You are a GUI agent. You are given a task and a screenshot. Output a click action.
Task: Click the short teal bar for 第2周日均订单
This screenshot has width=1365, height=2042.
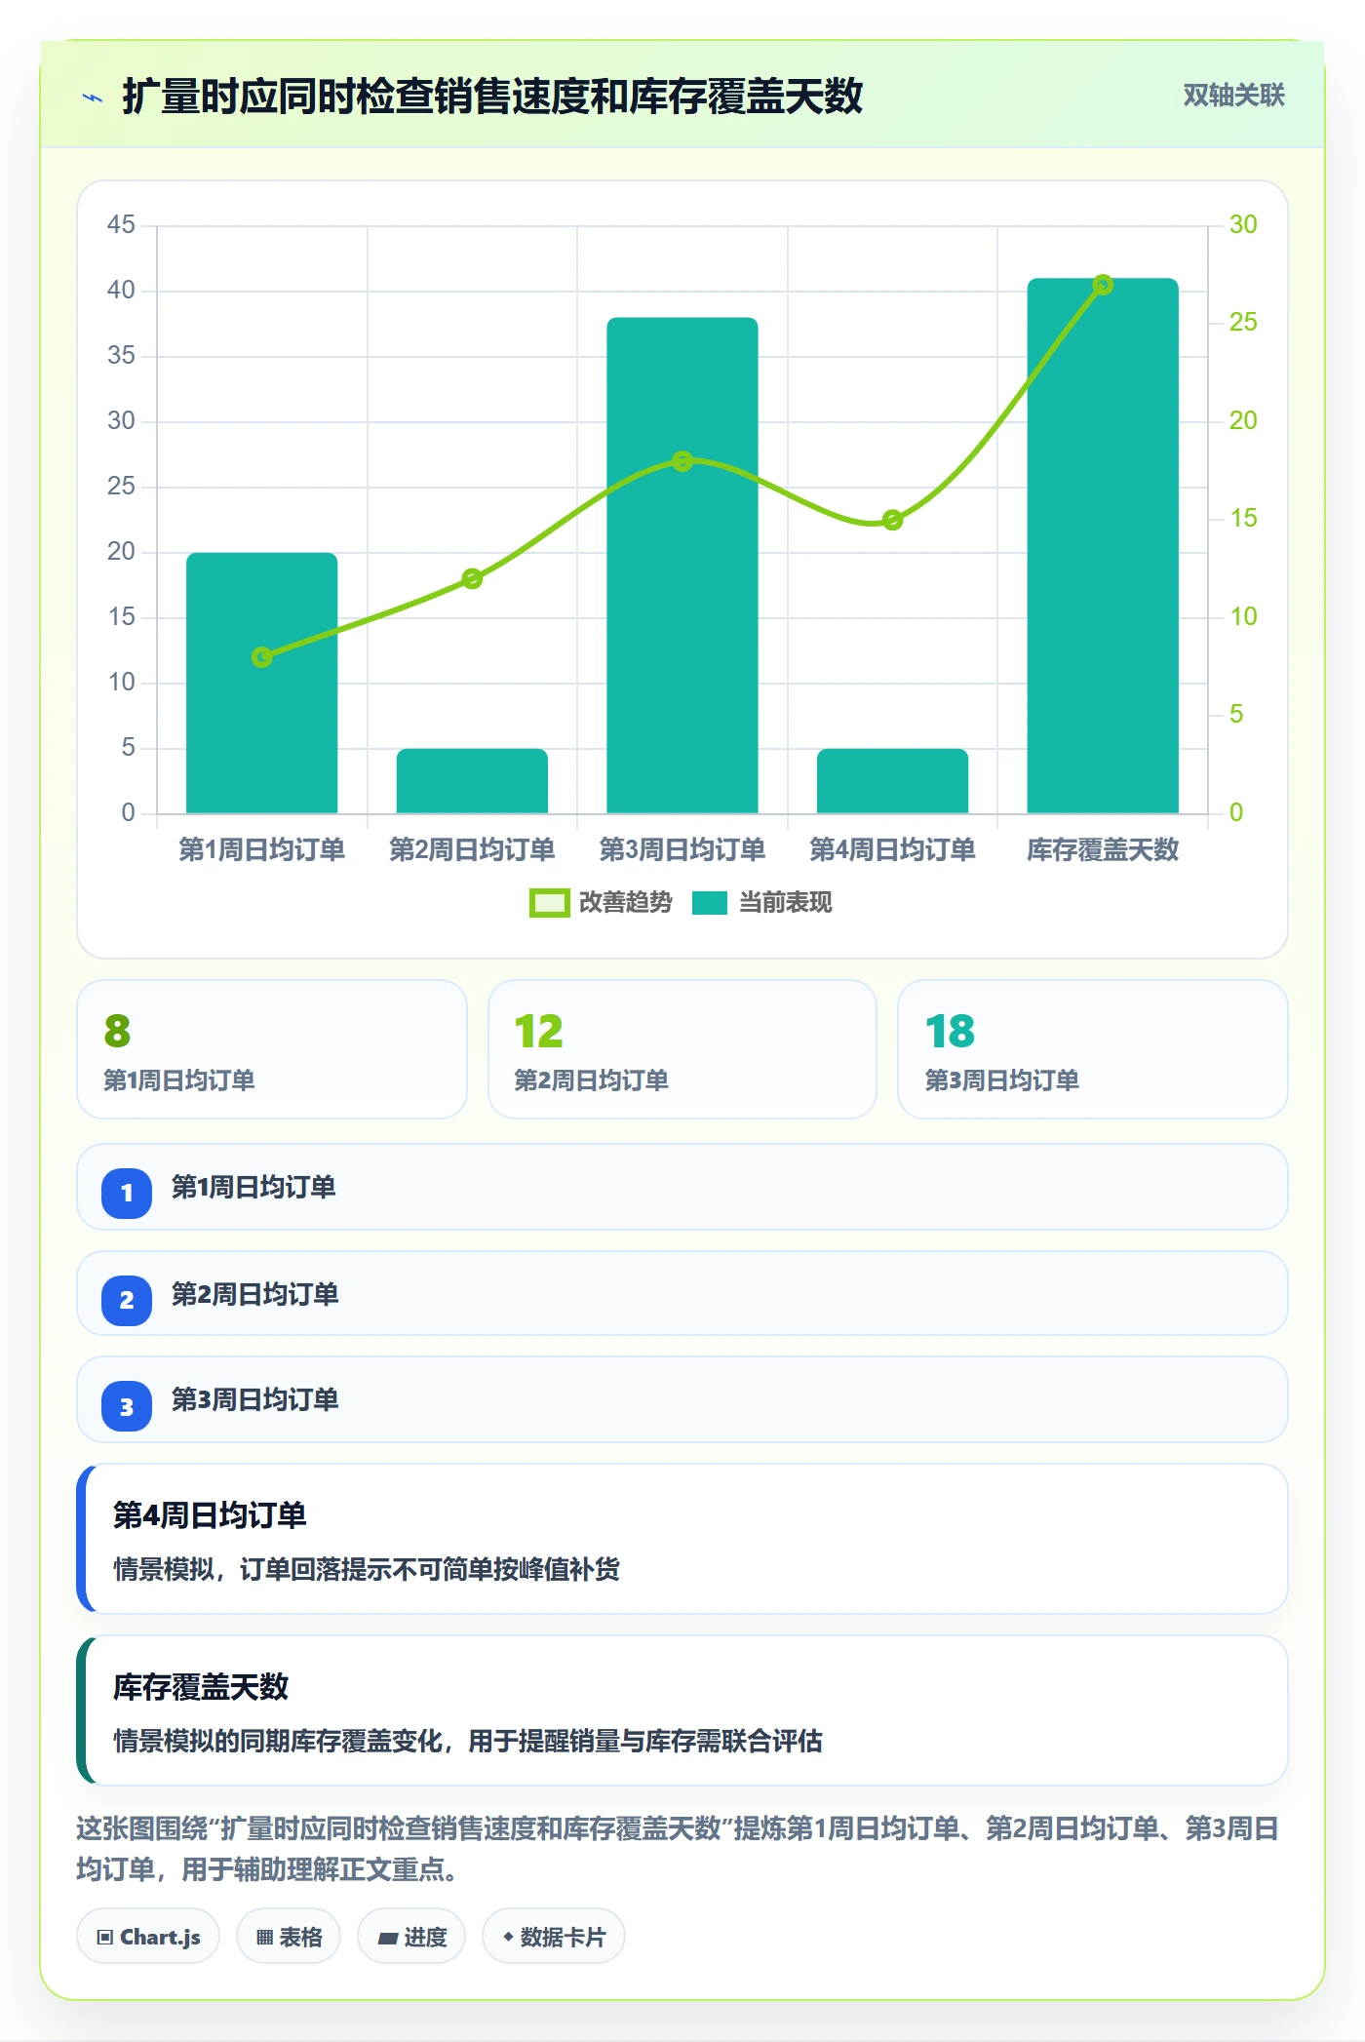coord(472,781)
